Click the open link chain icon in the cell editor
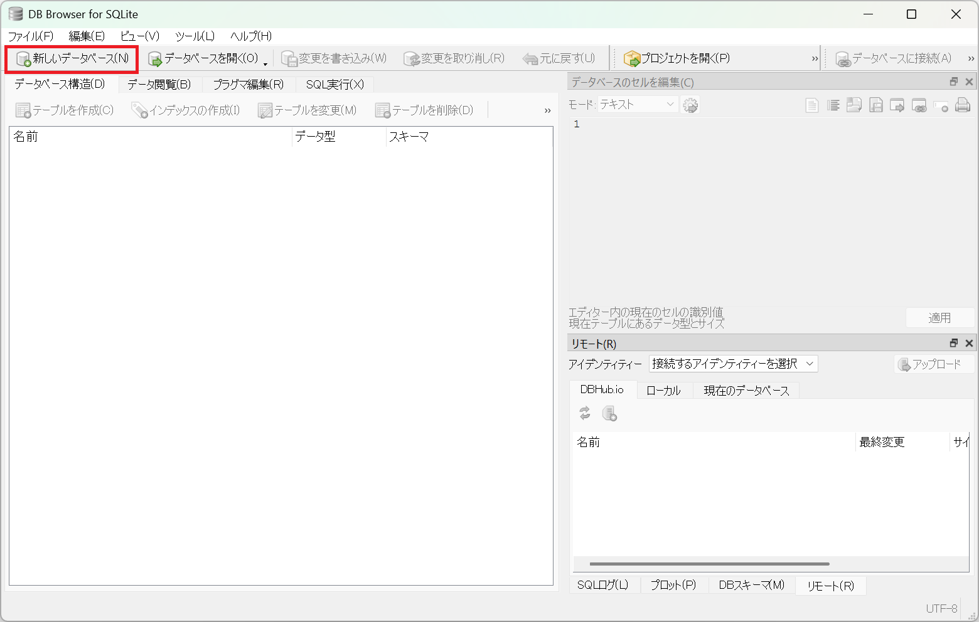This screenshot has width=979, height=622. (919, 105)
